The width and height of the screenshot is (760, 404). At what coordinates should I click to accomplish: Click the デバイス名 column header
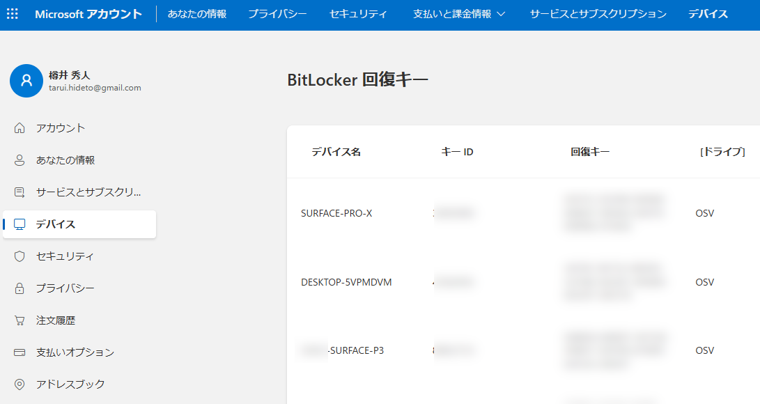(336, 152)
